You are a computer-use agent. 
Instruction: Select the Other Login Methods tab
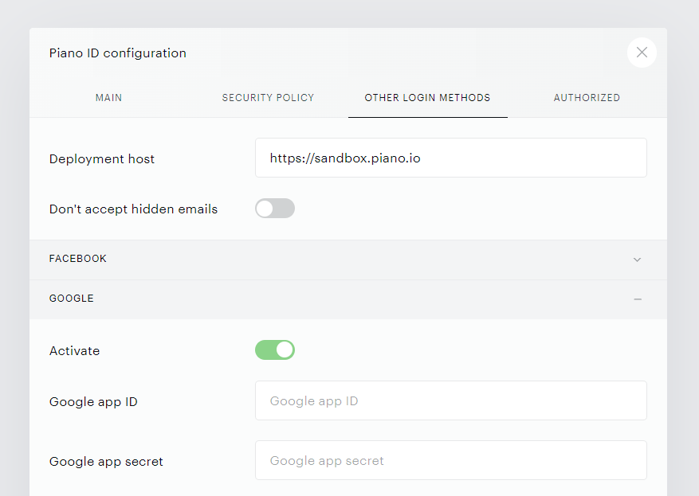(427, 97)
